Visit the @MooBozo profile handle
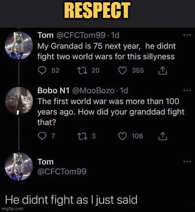The width and height of the screenshot is (195, 212). point(93,91)
